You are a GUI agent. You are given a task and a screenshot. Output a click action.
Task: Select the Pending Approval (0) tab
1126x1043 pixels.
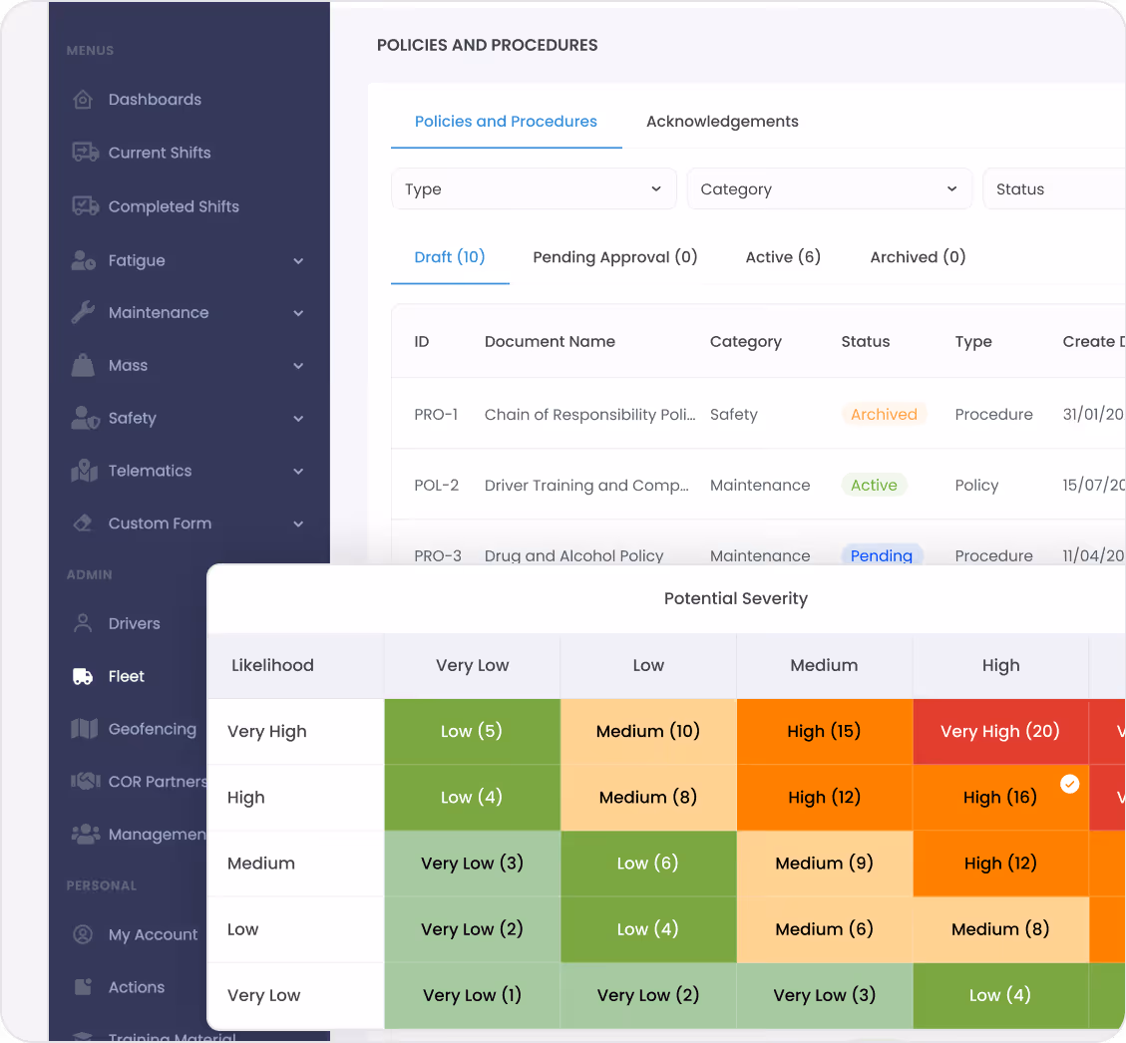[615, 257]
